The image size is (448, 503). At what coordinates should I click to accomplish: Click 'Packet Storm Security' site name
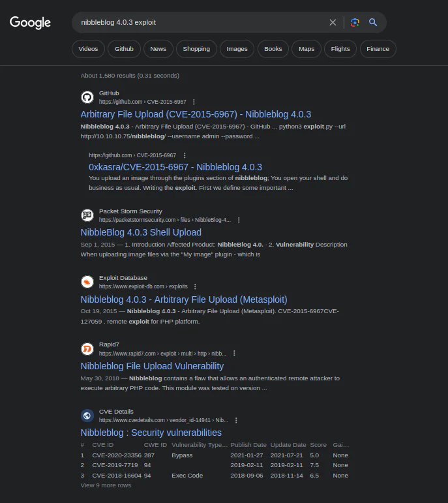[x=130, y=211]
